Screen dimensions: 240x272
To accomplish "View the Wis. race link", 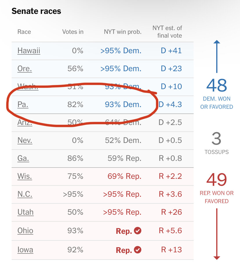I will (x=25, y=176).
